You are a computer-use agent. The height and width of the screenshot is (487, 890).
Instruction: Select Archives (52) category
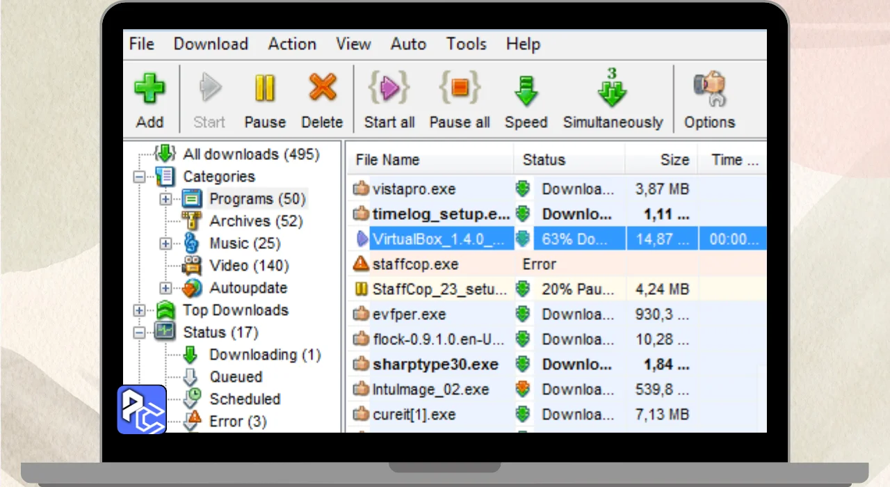[256, 221]
